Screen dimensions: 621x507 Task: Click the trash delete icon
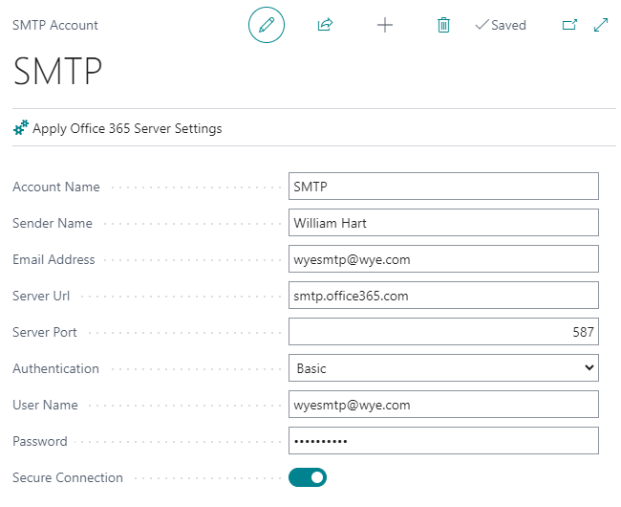pyautogui.click(x=443, y=25)
